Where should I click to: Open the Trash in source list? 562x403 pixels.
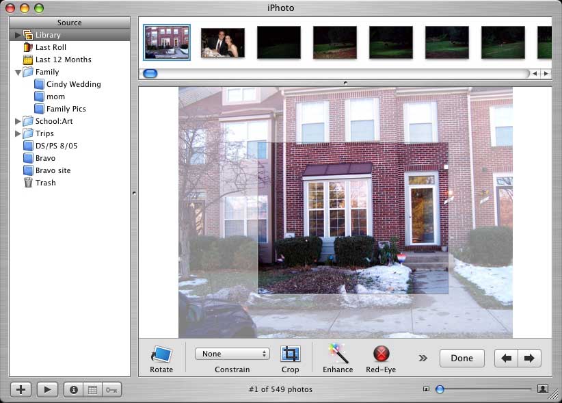45,183
